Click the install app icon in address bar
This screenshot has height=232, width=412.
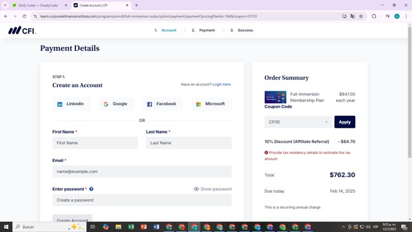coord(344,16)
